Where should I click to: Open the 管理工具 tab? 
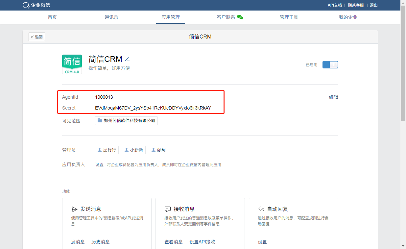(x=289, y=17)
